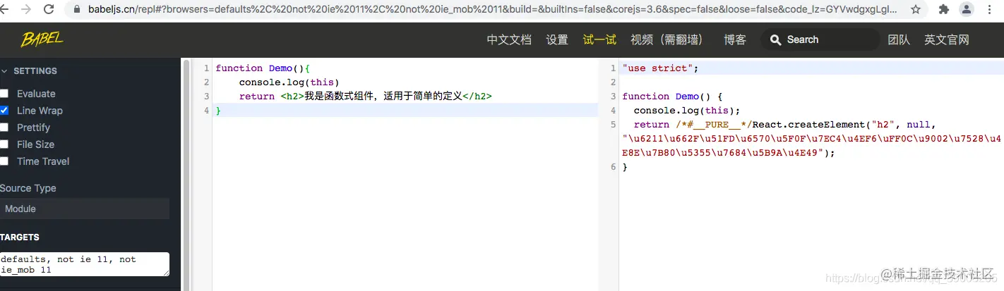The height and width of the screenshot is (291, 1004).
Task: Open 博客 nav link
Action: tap(735, 39)
